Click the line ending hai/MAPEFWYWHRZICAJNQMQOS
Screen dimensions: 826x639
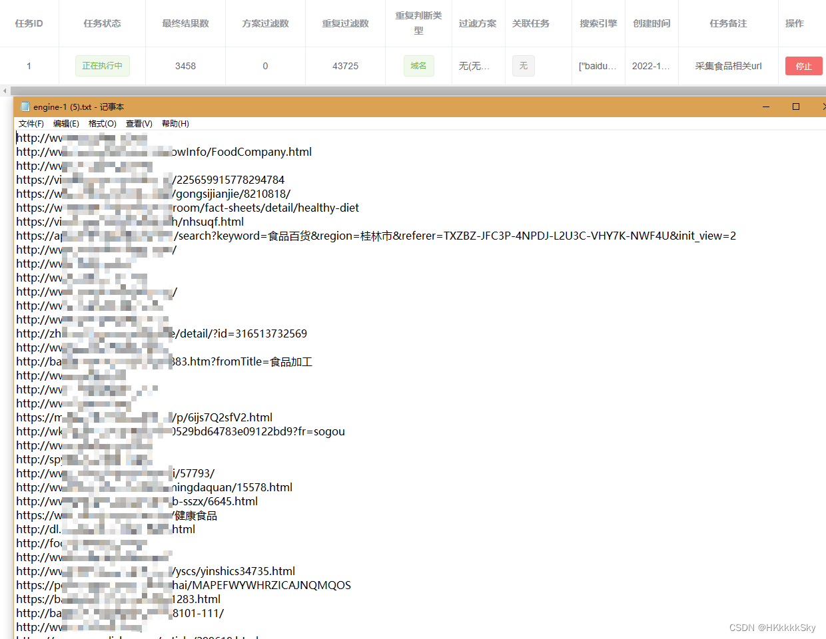[184, 585]
